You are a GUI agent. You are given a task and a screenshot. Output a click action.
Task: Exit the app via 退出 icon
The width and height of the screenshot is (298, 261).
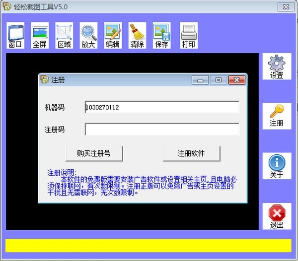(277, 216)
